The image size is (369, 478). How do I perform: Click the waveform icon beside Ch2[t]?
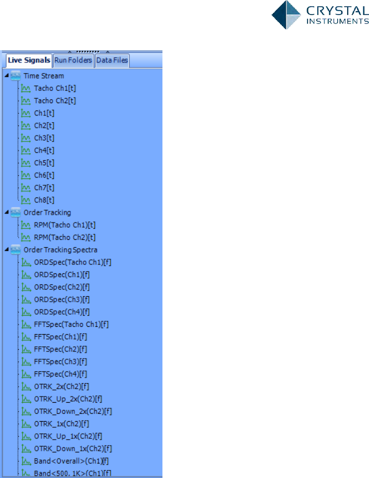tap(26, 126)
